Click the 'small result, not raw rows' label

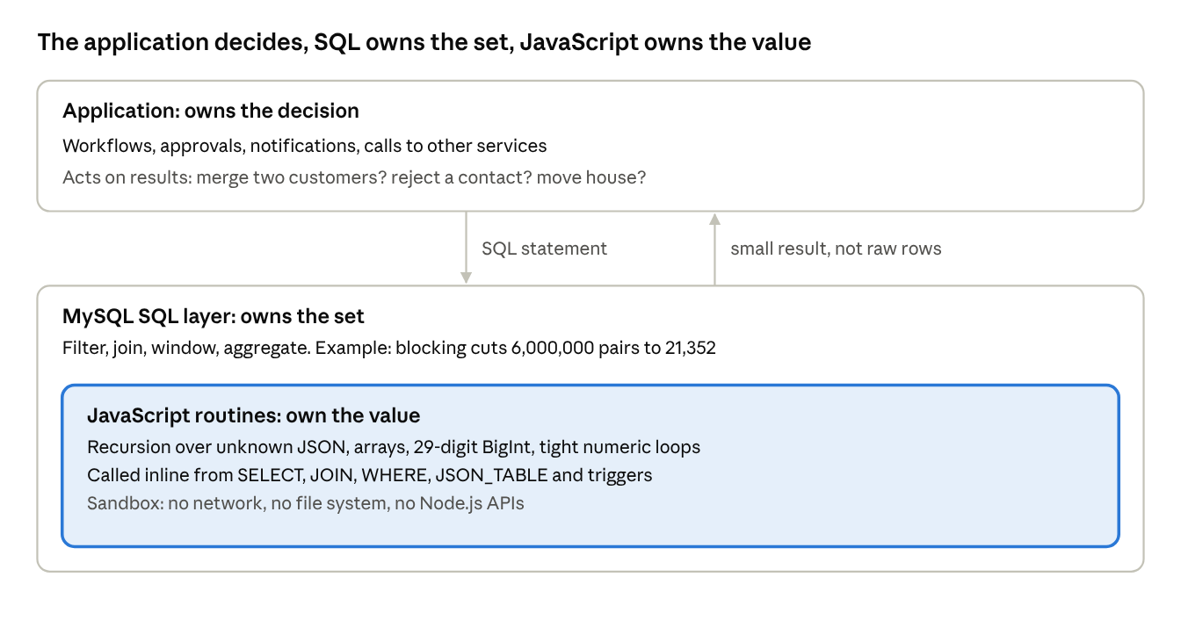[836, 249]
